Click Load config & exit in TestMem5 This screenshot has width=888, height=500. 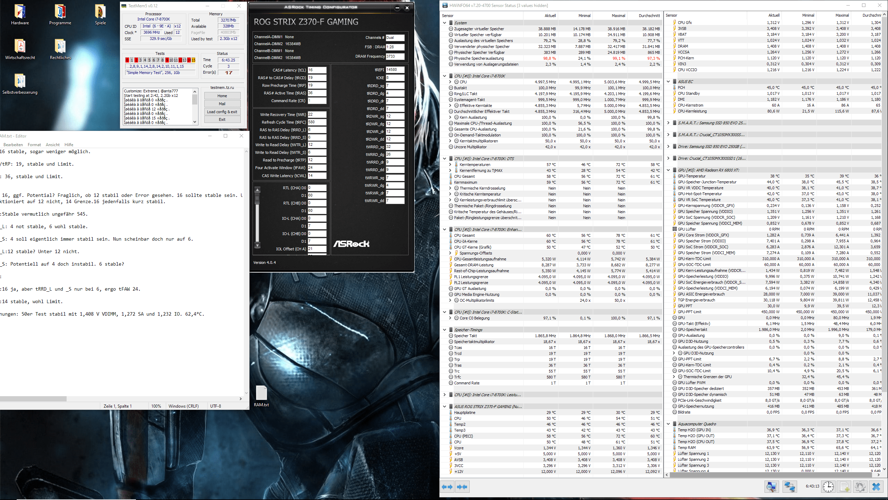(222, 112)
